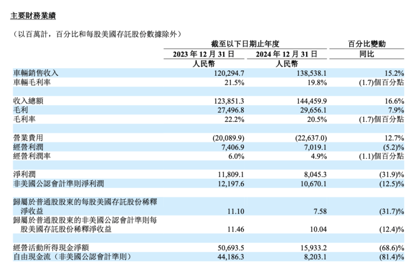Select the row label 收入總額

click(x=28, y=101)
